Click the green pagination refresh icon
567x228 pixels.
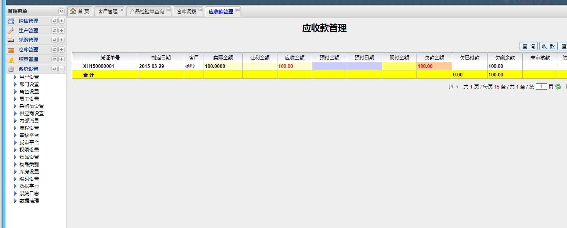(x=558, y=87)
